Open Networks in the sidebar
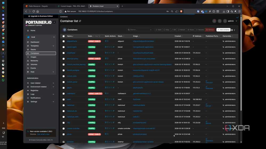The image size is (266, 149). coord(34,61)
